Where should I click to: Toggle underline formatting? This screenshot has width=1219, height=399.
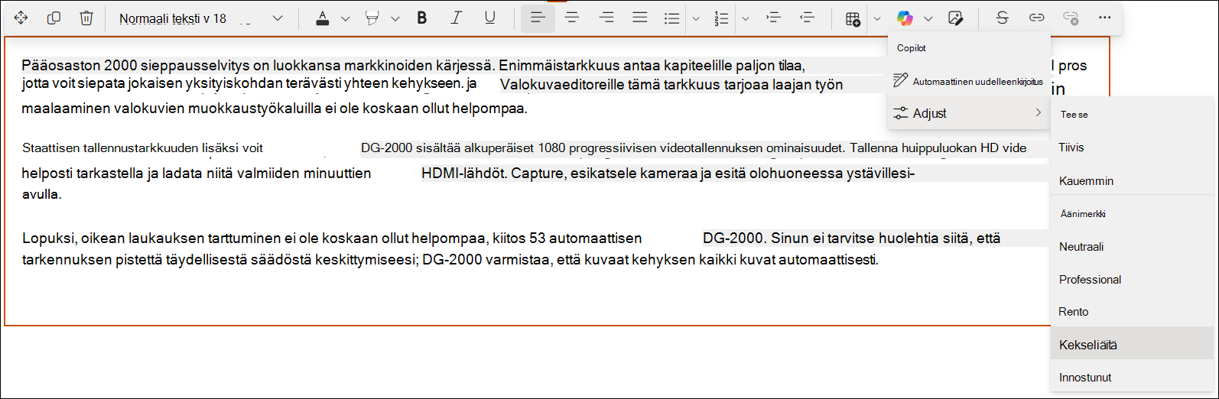(x=490, y=18)
